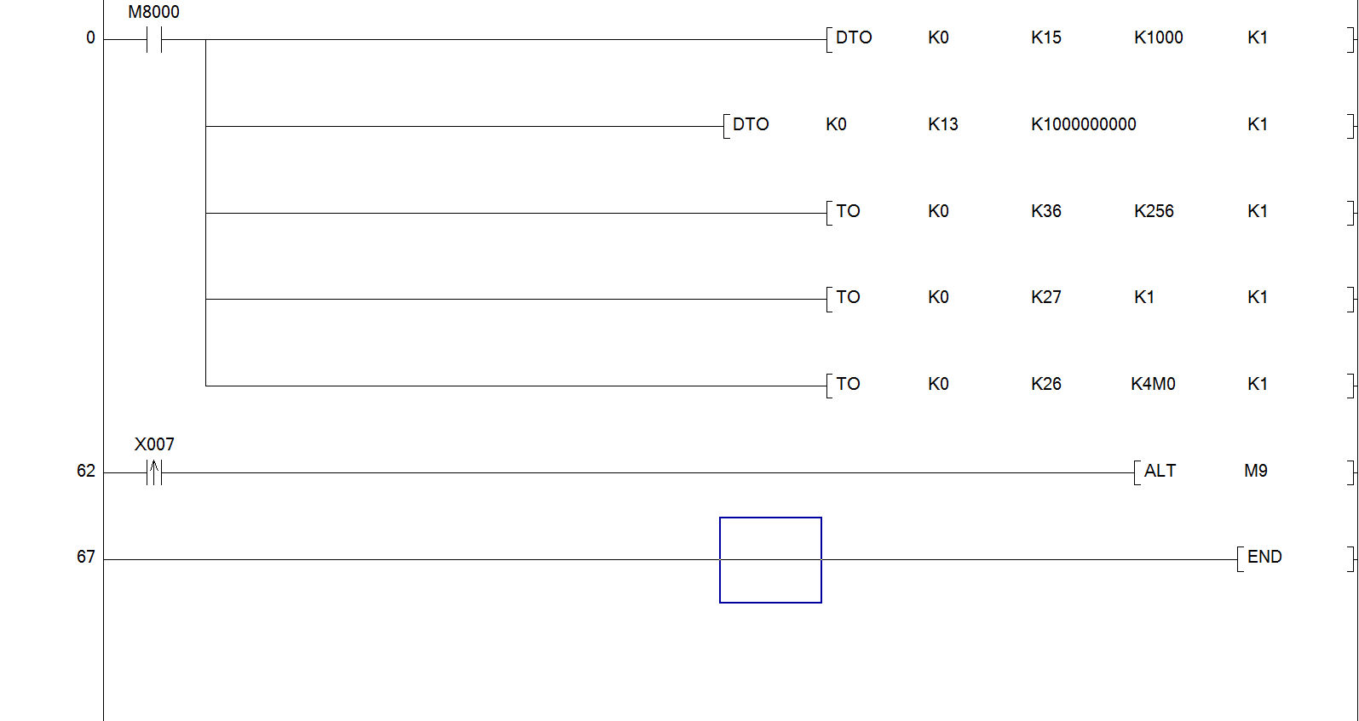Click the TO mnemonic on the K4M0 rung
Screen dimensions: 1359x721
848,385
